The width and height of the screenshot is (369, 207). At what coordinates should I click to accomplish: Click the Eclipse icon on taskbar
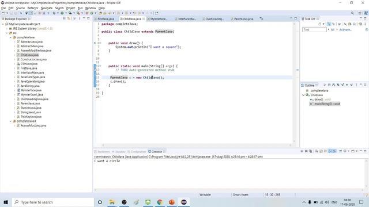[x=184, y=202]
